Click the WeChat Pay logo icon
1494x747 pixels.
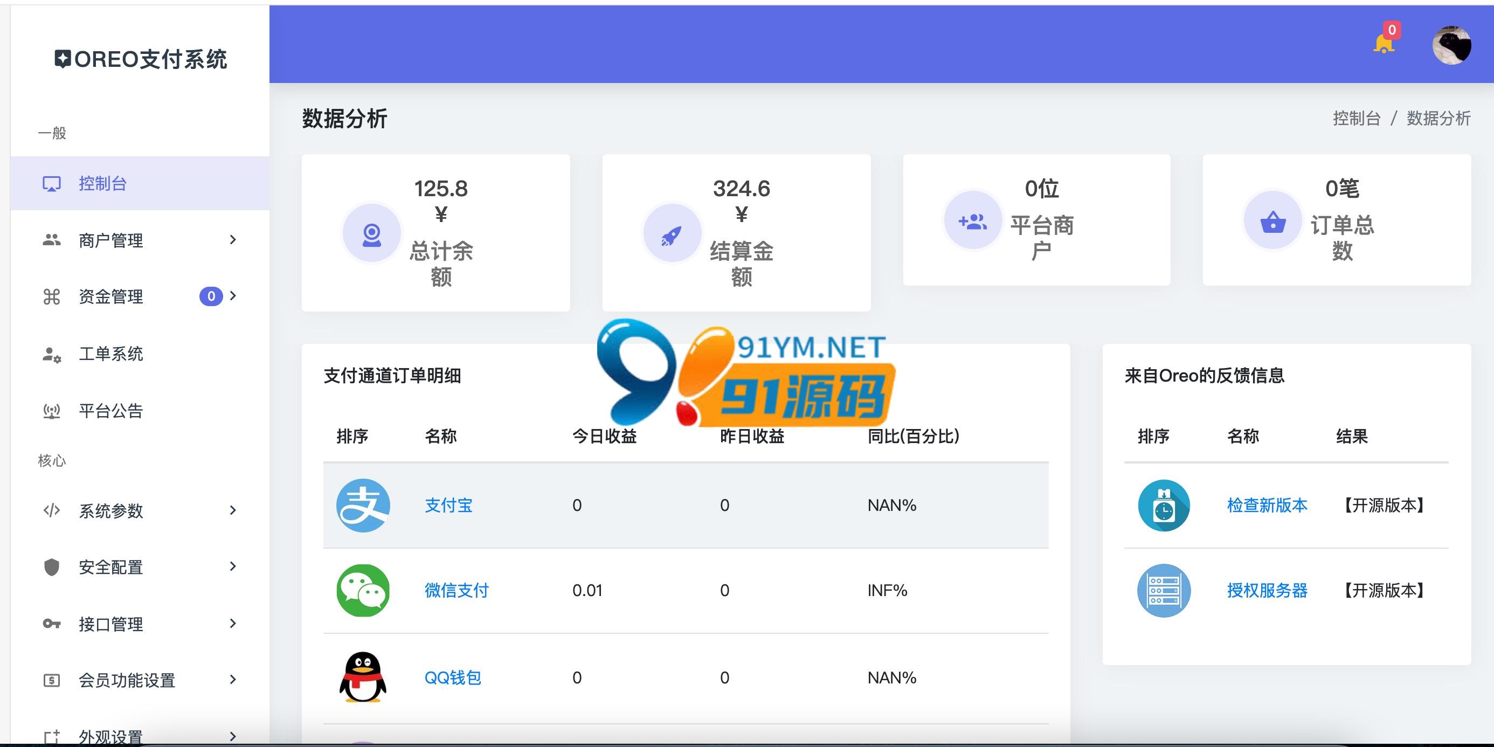tap(363, 590)
